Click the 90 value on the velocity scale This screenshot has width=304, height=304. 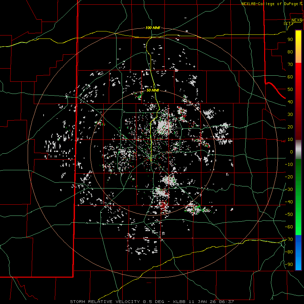click(290, 40)
